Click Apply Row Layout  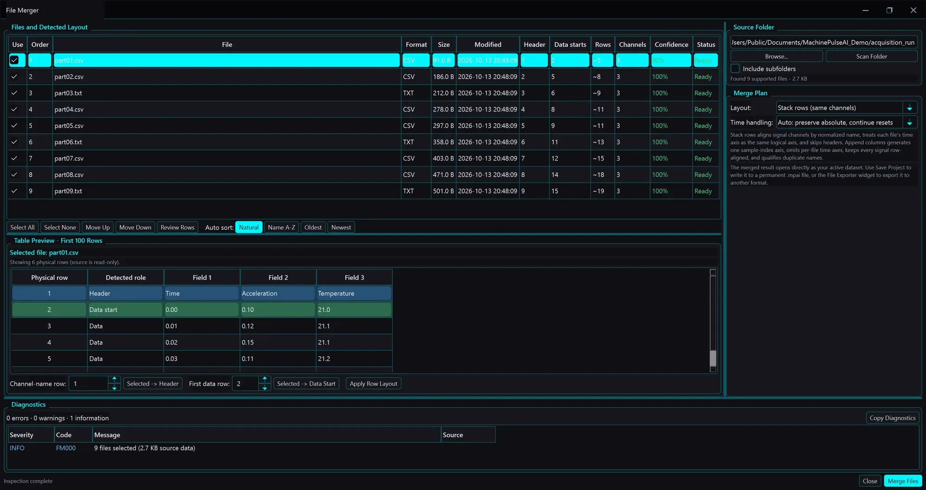[x=374, y=384]
